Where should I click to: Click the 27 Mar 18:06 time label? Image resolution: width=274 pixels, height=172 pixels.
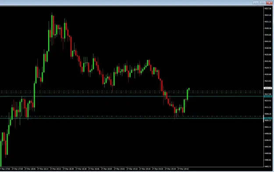(x=30, y=169)
